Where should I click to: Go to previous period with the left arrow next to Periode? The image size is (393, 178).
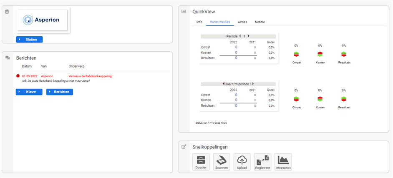(240, 36)
